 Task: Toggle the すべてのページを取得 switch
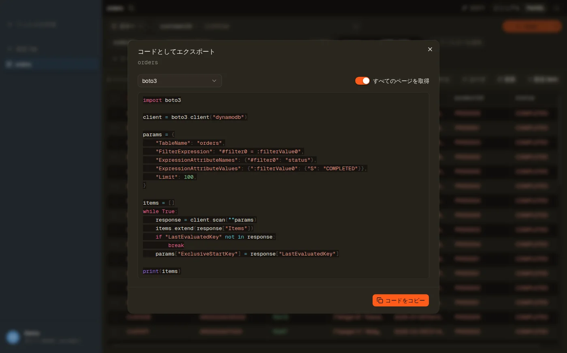362,81
